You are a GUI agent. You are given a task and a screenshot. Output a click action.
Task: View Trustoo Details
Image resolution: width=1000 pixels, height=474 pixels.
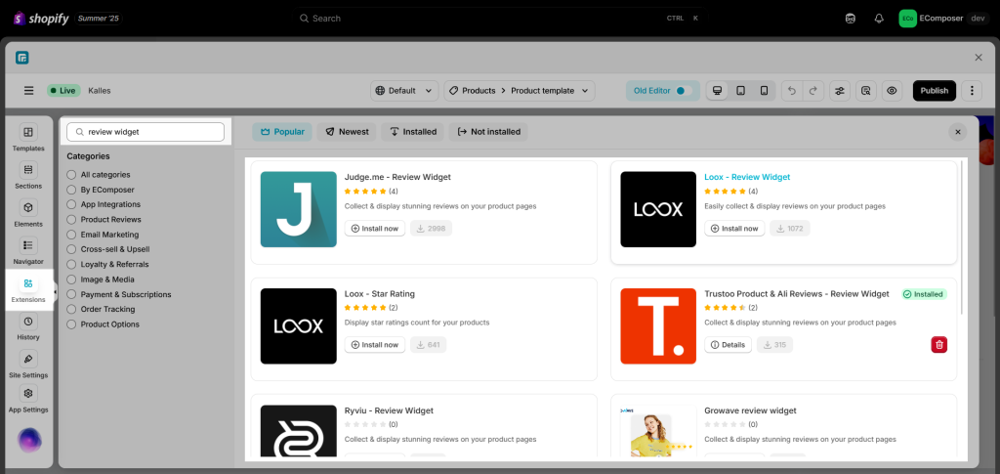728,345
